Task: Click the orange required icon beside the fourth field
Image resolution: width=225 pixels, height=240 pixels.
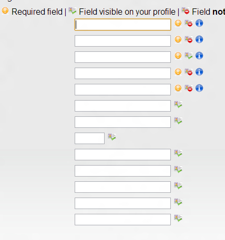Action: point(178,72)
